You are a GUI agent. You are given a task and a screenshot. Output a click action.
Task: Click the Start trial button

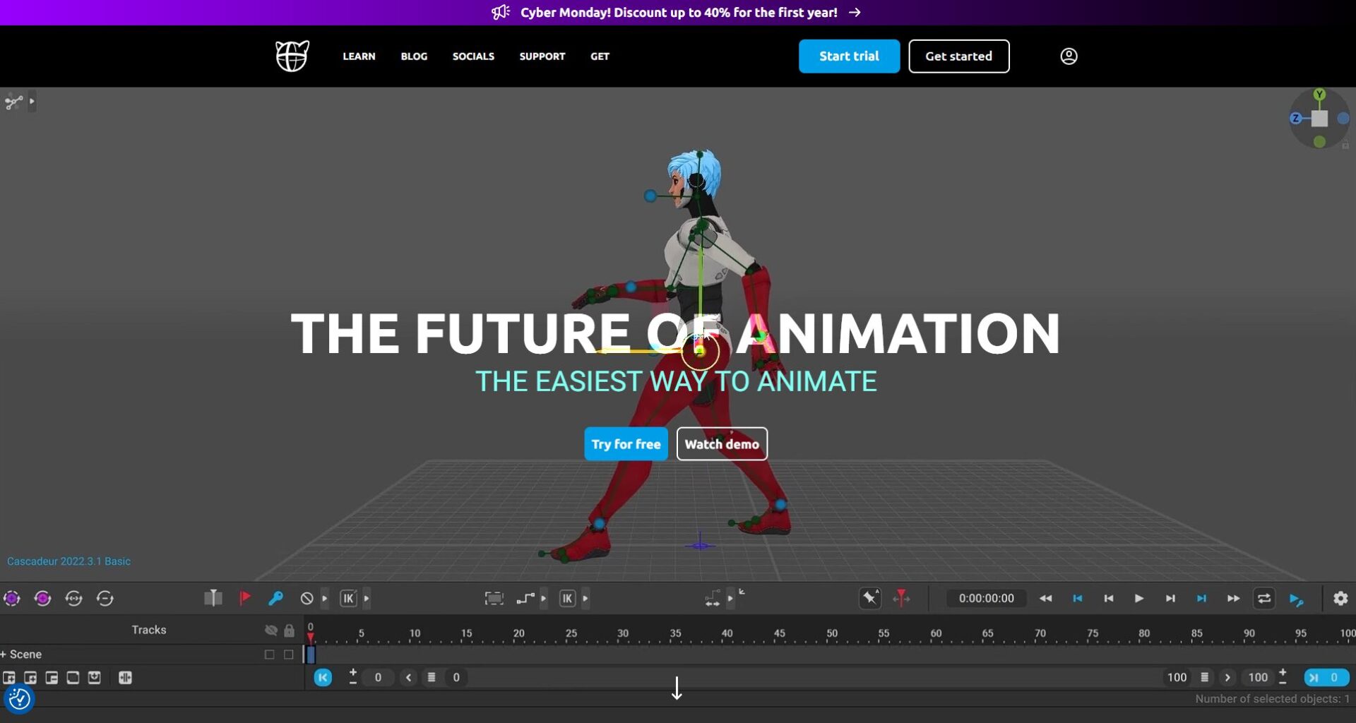click(849, 56)
